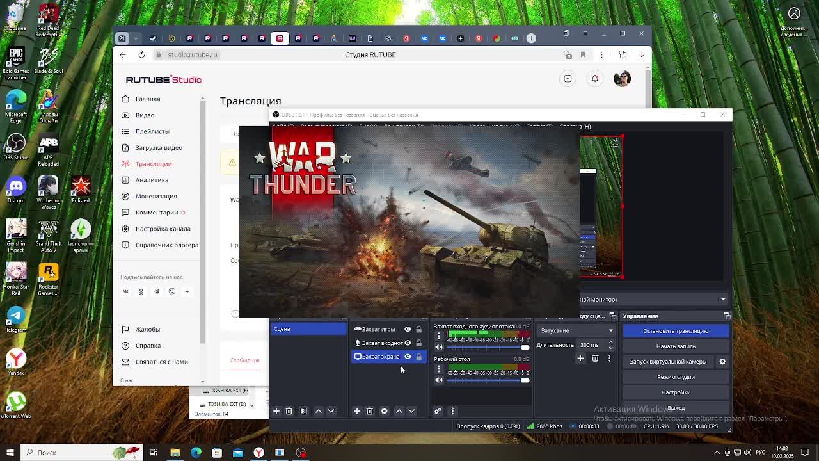Move the selected source down

(411, 411)
